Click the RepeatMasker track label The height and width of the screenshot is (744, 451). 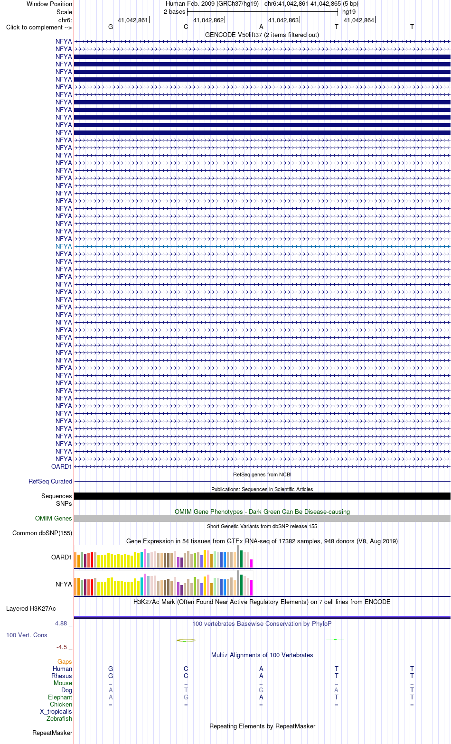pyautogui.click(x=52, y=733)
